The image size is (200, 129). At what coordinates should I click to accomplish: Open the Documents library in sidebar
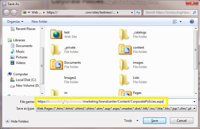tap(22, 46)
